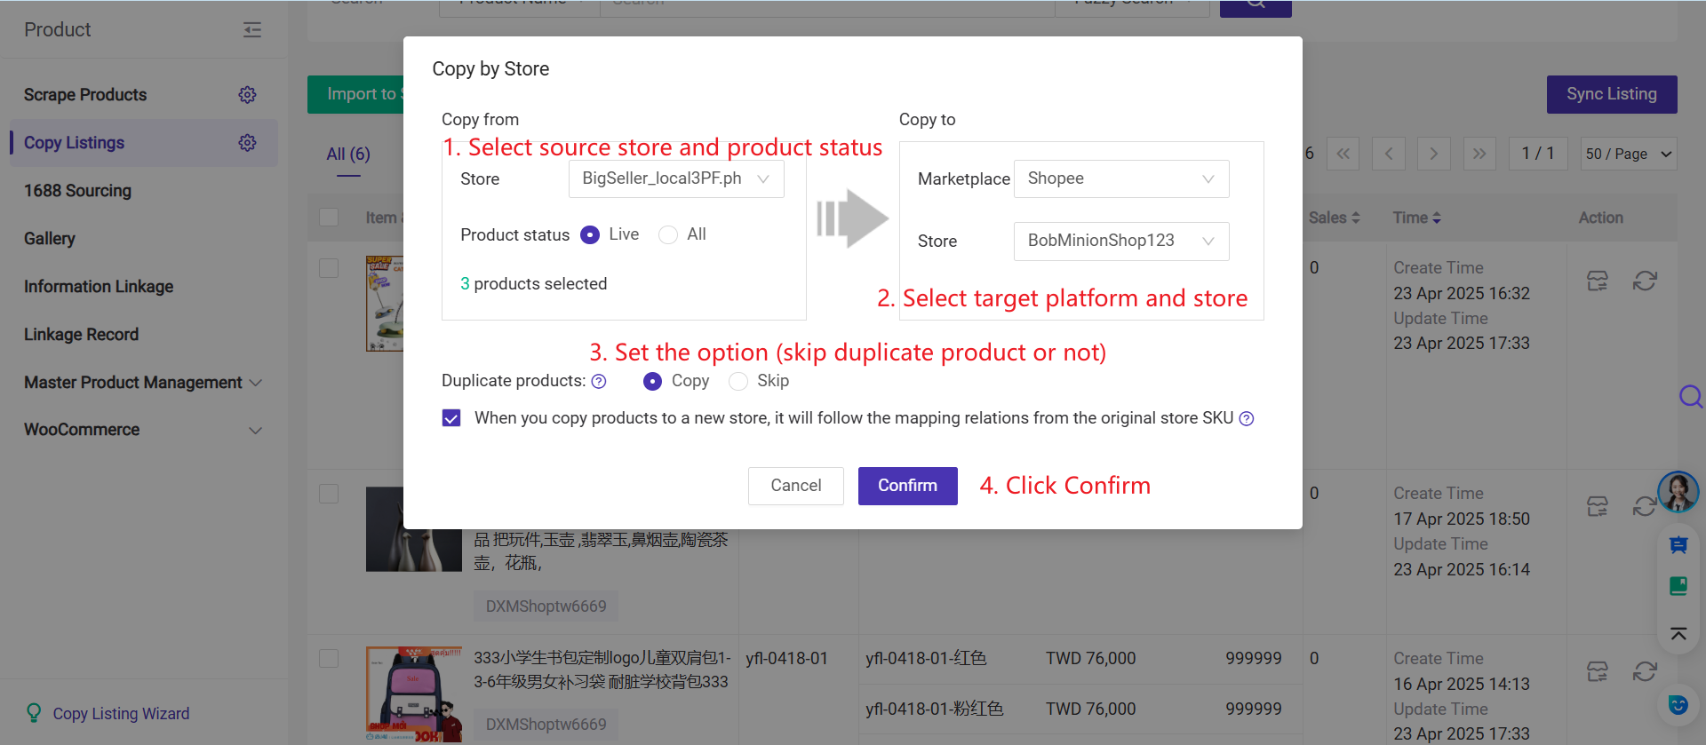The image size is (1706, 745).
Task: Click copy-to-store icon for 18:50 row
Action: click(x=1598, y=507)
